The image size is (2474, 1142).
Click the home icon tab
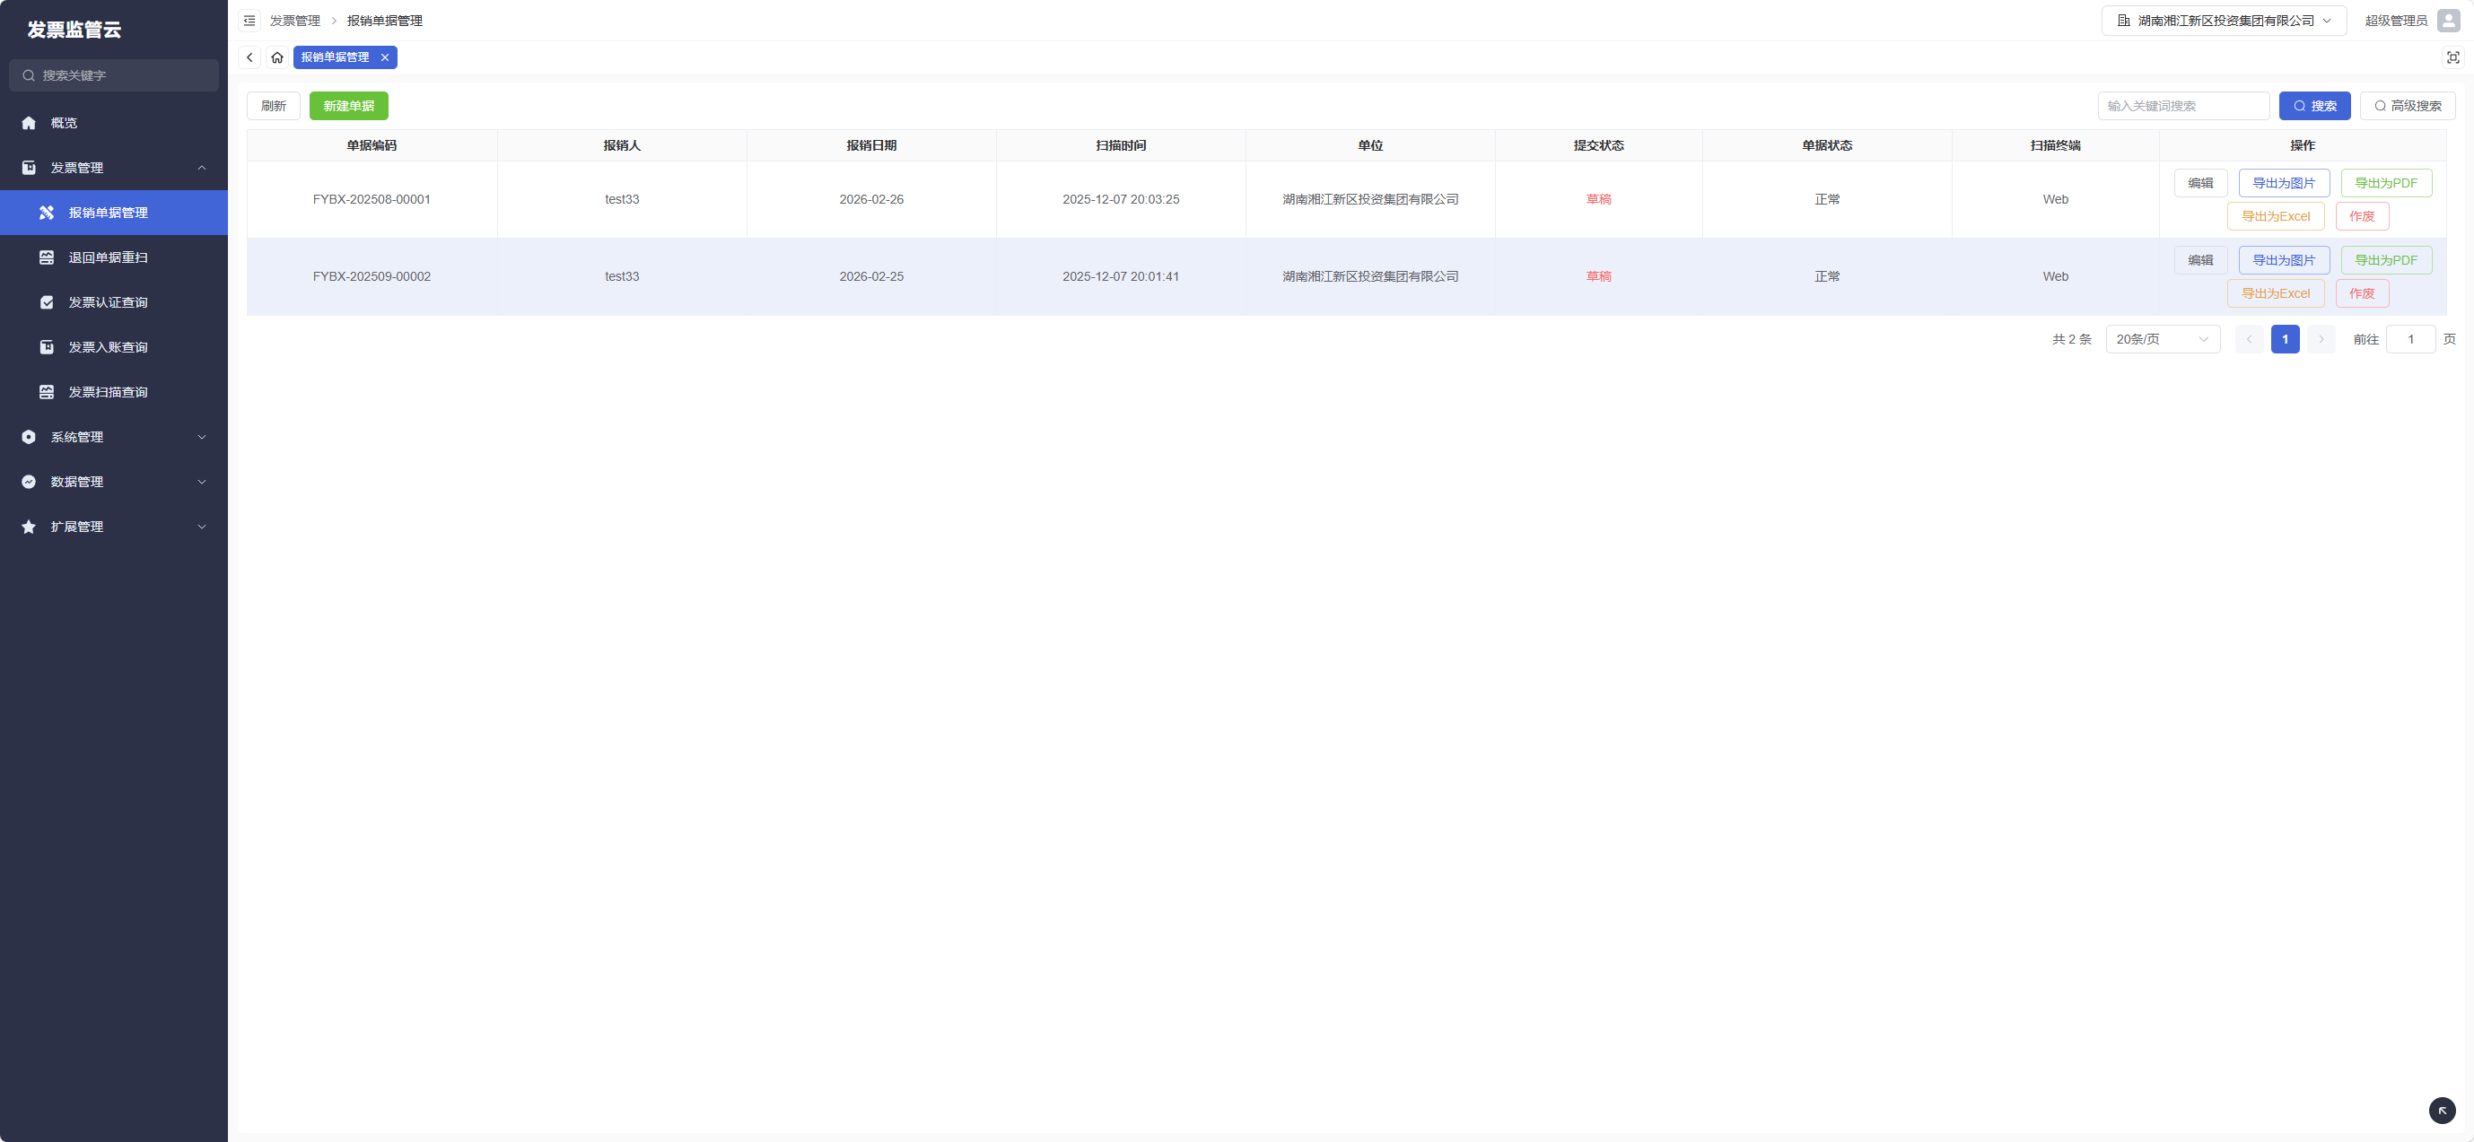[x=277, y=57]
